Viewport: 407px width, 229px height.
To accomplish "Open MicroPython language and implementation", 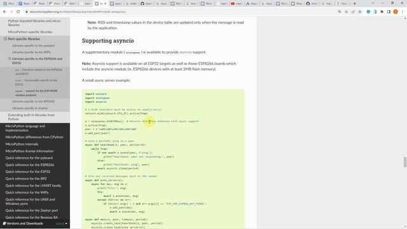I will click(25, 128).
